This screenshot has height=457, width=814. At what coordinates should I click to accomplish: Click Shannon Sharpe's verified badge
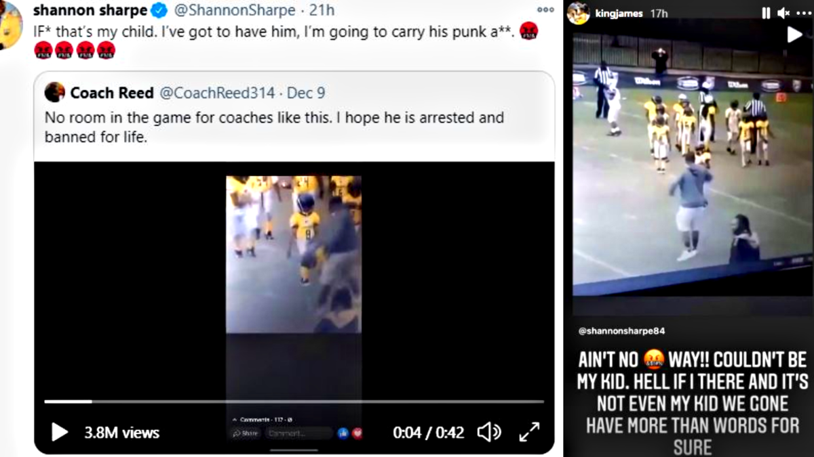tap(159, 10)
